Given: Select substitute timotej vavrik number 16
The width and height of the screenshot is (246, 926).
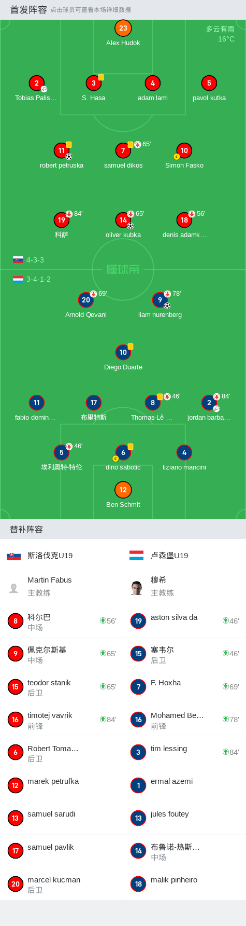Looking at the screenshot, I should pyautogui.click(x=61, y=720).
